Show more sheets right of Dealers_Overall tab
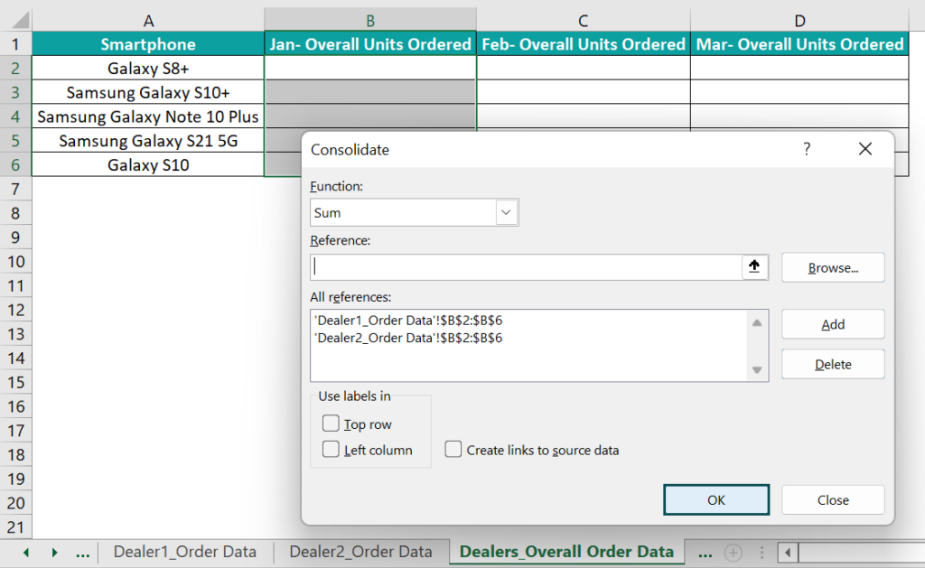This screenshot has width=925, height=568. [x=705, y=553]
